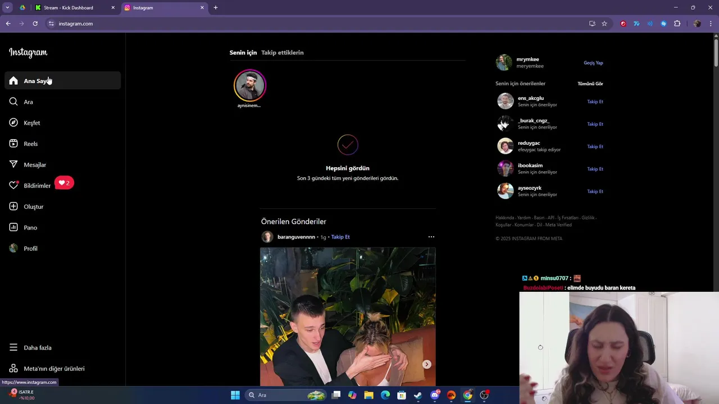This screenshot has height=404, width=719.
Task: Click ens_akcglu username in suggestions
Action: coord(531,98)
